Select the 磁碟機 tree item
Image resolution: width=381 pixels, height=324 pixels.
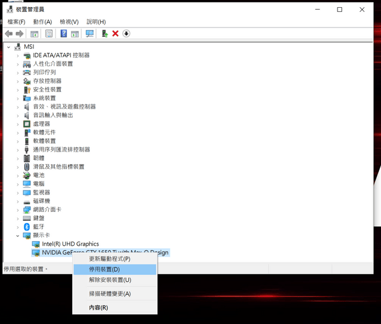41,201
